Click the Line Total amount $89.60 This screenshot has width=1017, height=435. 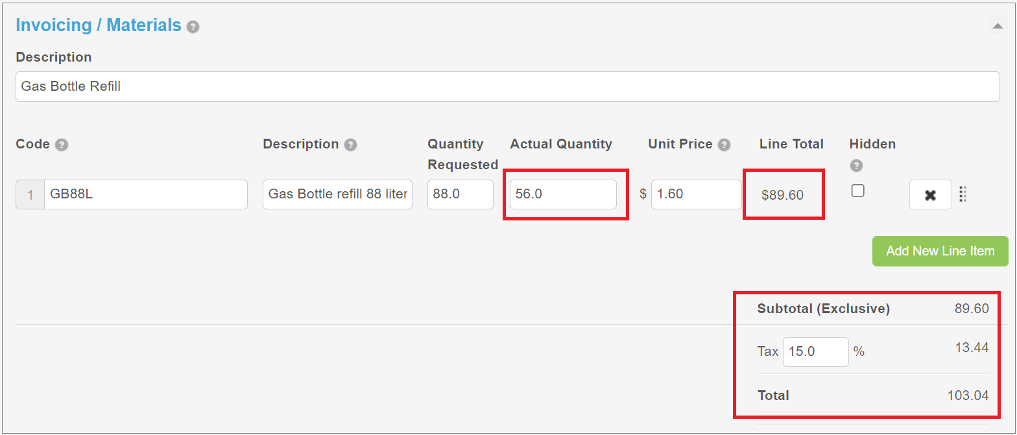point(783,194)
